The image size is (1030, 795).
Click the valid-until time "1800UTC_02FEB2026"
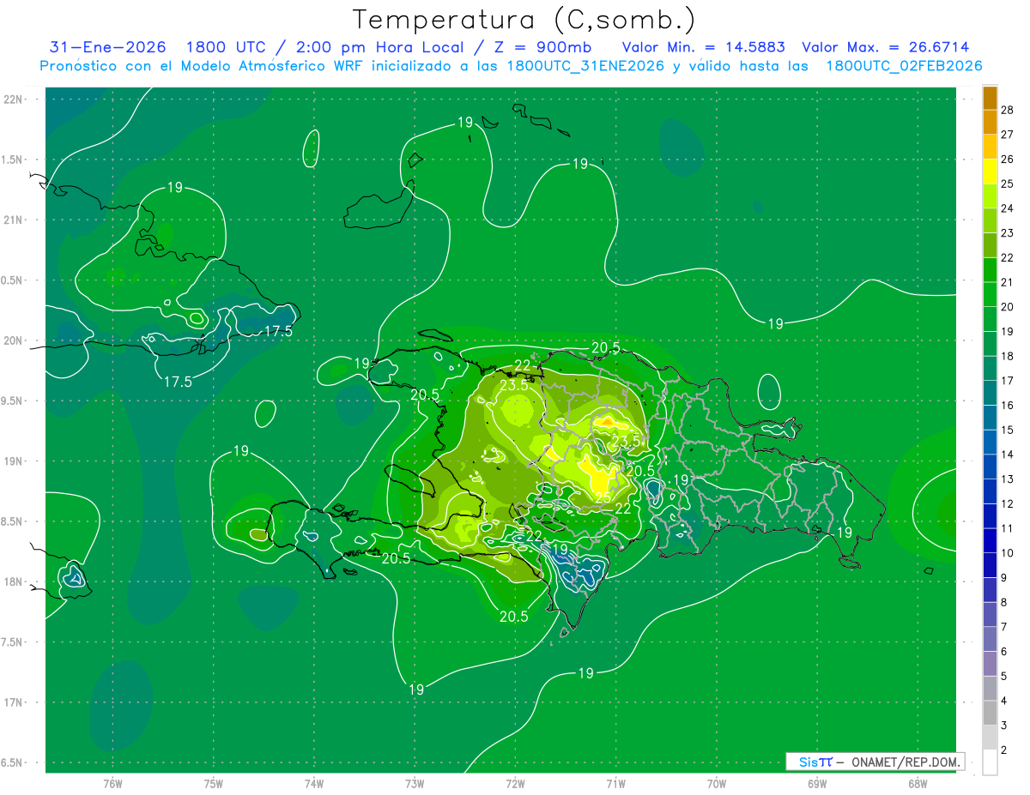[904, 66]
